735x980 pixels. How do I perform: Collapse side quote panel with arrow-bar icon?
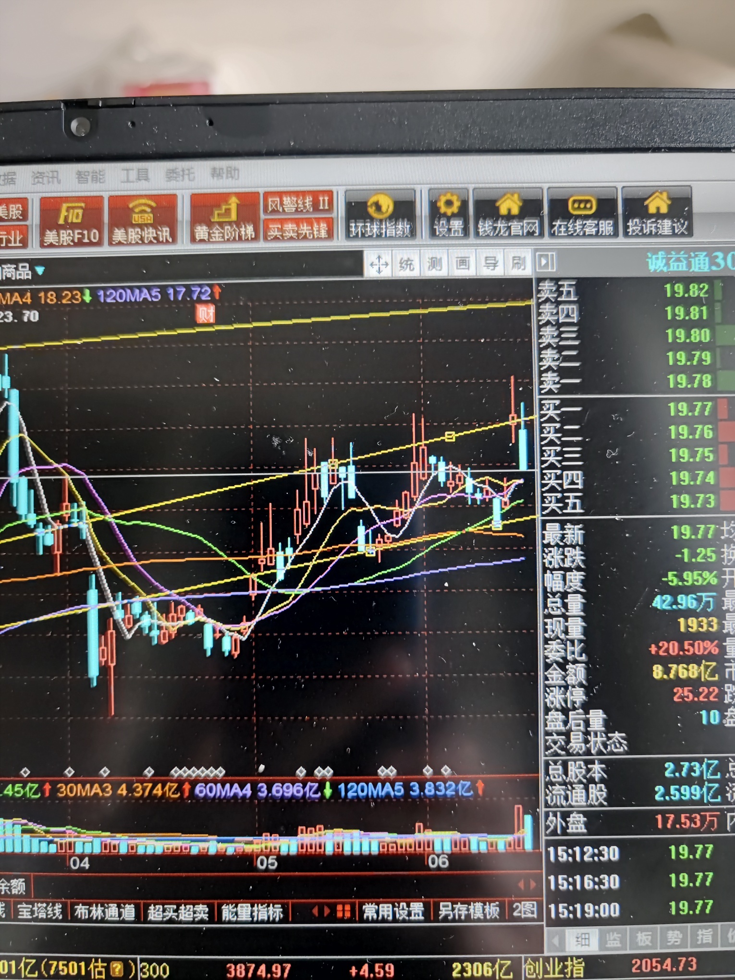(546, 262)
